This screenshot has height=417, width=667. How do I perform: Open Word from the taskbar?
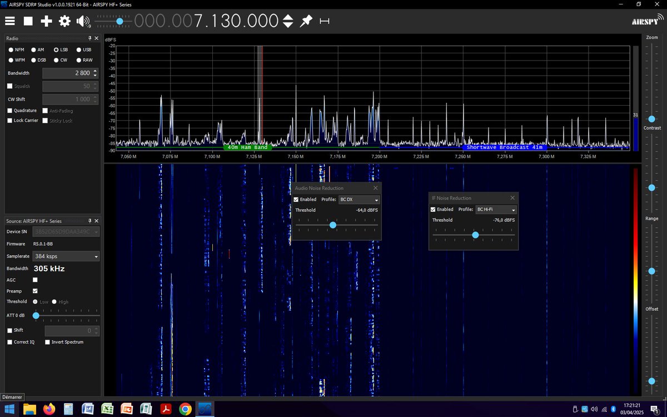(x=88, y=409)
